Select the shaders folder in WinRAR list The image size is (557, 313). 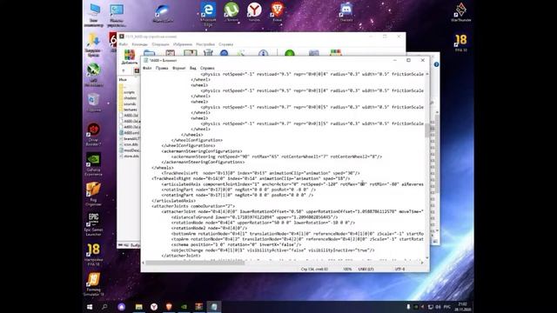pos(130,98)
